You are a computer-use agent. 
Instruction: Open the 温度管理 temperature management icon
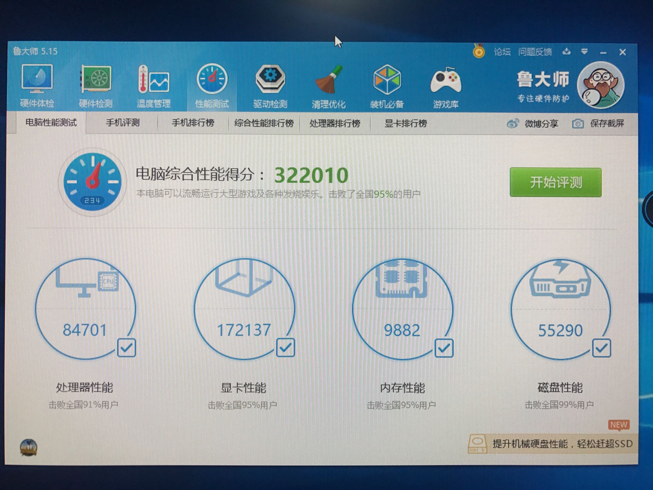[x=153, y=79]
